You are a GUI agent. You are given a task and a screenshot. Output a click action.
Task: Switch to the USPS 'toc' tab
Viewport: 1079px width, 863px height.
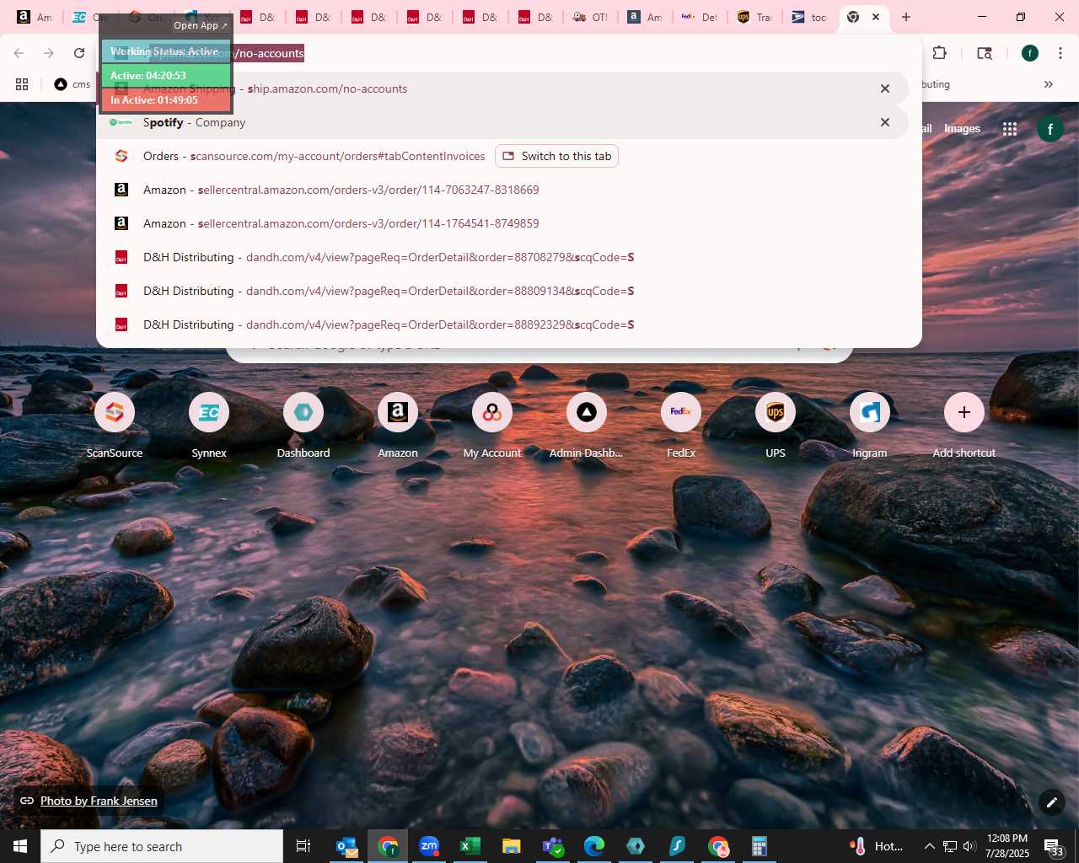[x=810, y=17]
